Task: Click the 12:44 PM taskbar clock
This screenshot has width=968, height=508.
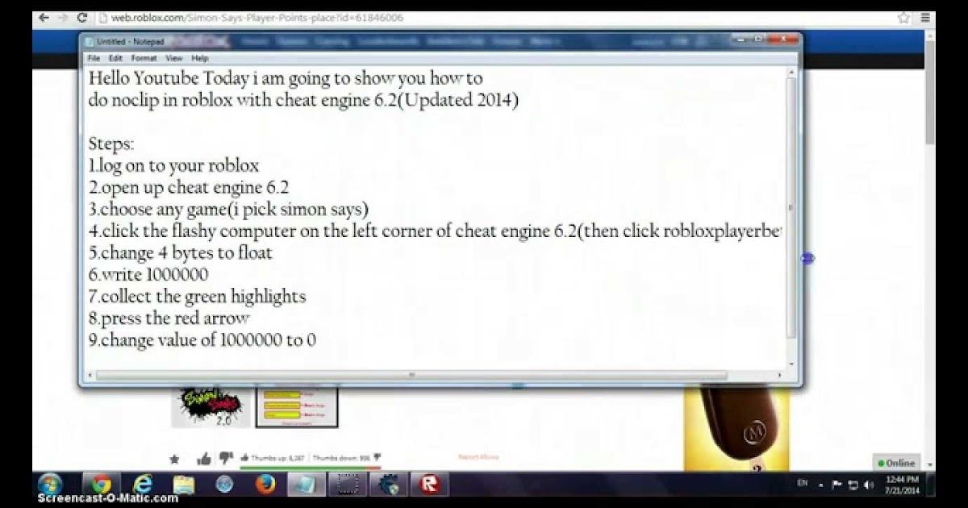Action: (x=903, y=484)
